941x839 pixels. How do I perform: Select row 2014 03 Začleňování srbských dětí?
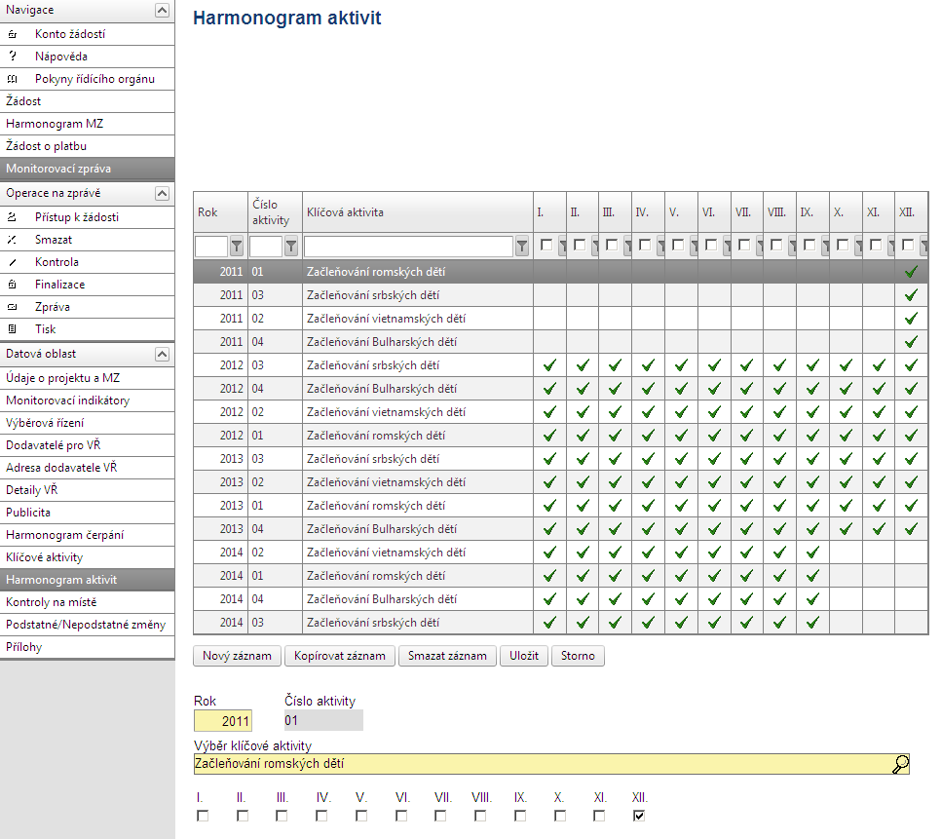click(x=560, y=623)
